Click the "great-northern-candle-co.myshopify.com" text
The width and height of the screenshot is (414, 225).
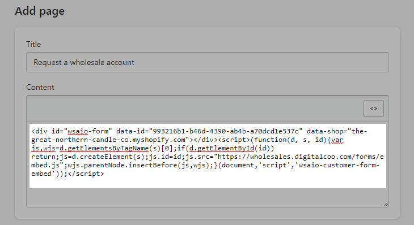(108, 140)
